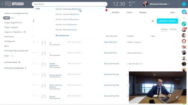Screen dimensions: 188x105
Task: Tick checkbox for Dauken
Action: pyautogui.click(x=34, y=96)
